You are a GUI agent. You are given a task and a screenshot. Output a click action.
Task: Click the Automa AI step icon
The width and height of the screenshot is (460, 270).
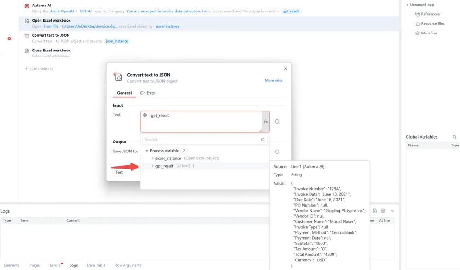pyautogui.click(x=27, y=5)
